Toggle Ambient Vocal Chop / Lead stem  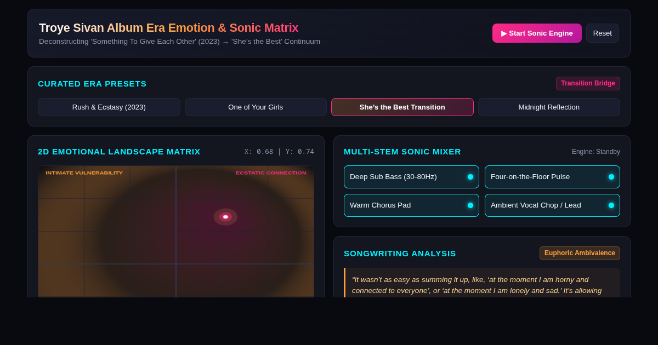(552, 205)
